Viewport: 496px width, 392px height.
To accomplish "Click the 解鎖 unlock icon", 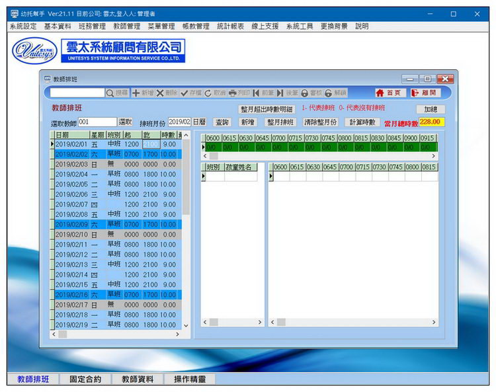I will click(335, 93).
